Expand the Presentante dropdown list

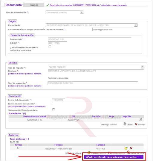coord(136,25)
